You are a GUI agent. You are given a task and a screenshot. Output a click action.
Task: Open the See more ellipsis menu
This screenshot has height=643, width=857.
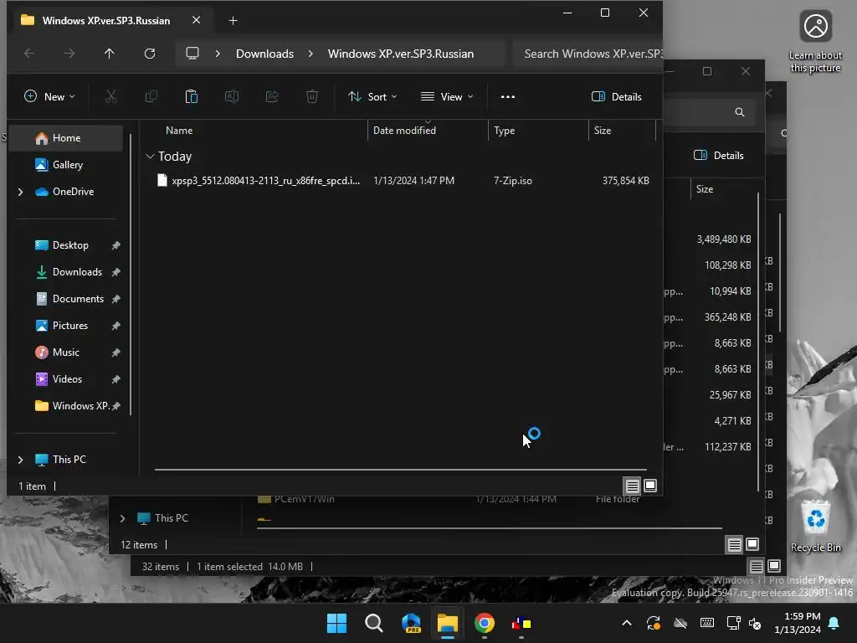(508, 97)
